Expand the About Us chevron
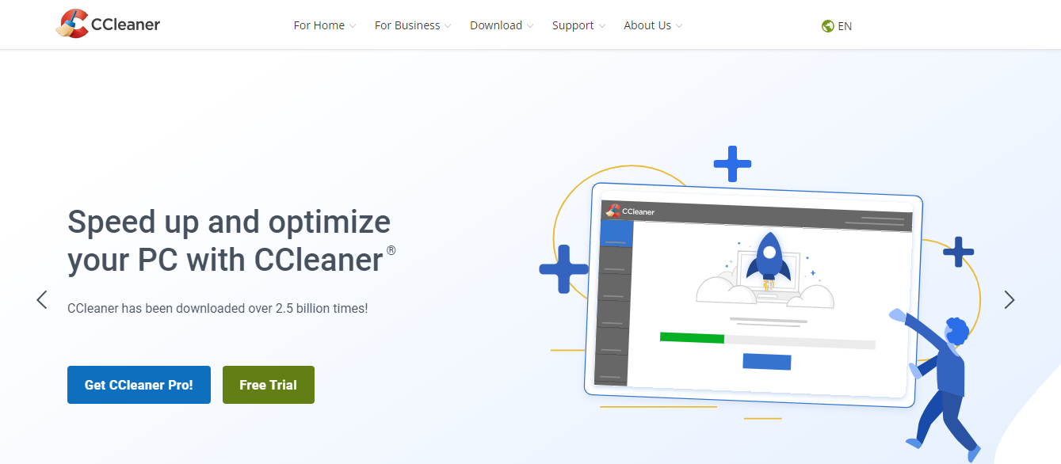Screen dimensions: 1061x464 coord(679,25)
